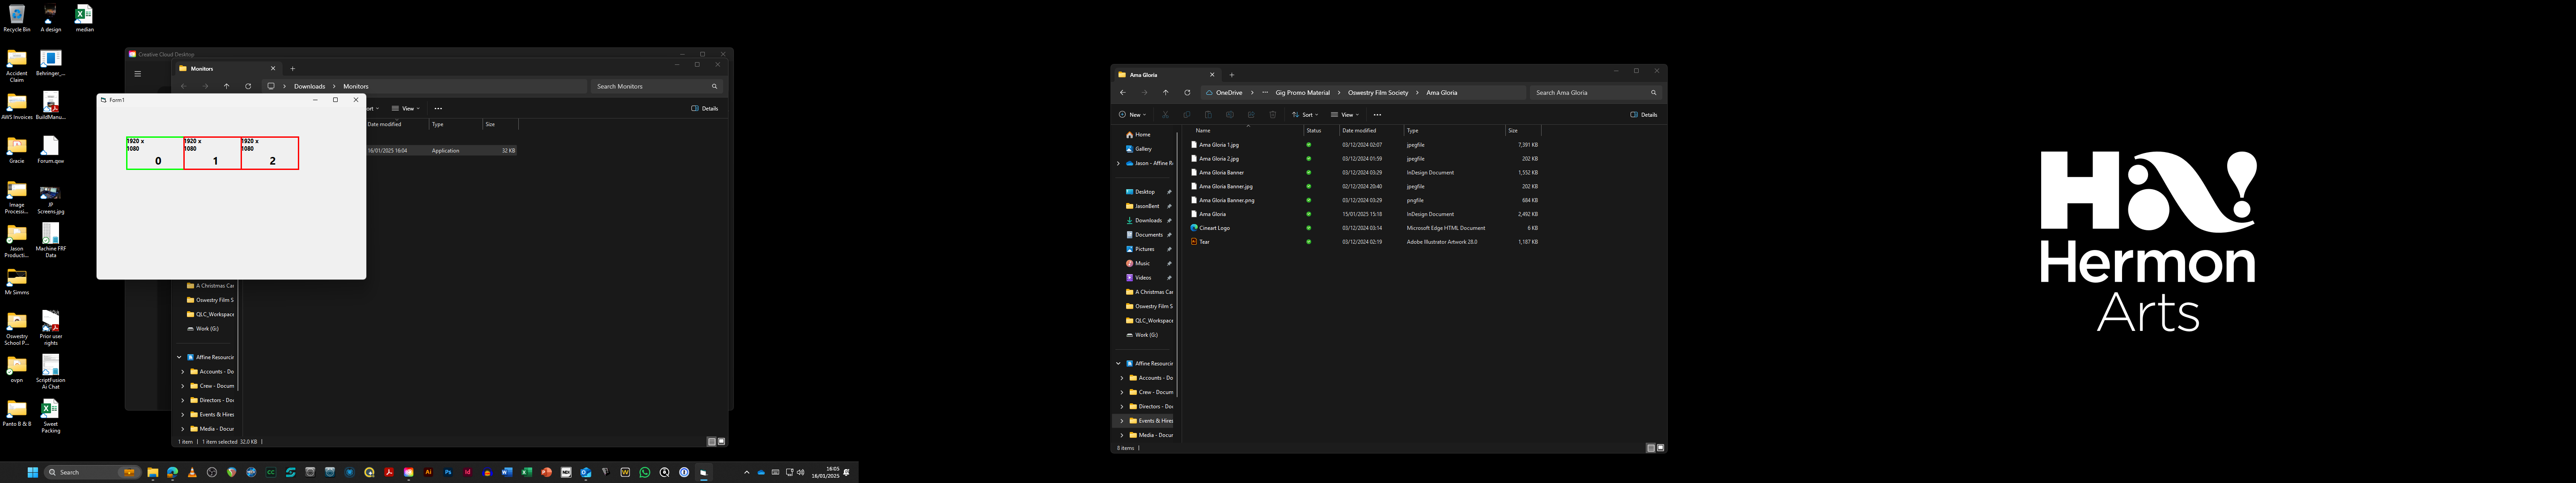
Task: Select the Tear Illustrator file
Action: coord(1203,242)
